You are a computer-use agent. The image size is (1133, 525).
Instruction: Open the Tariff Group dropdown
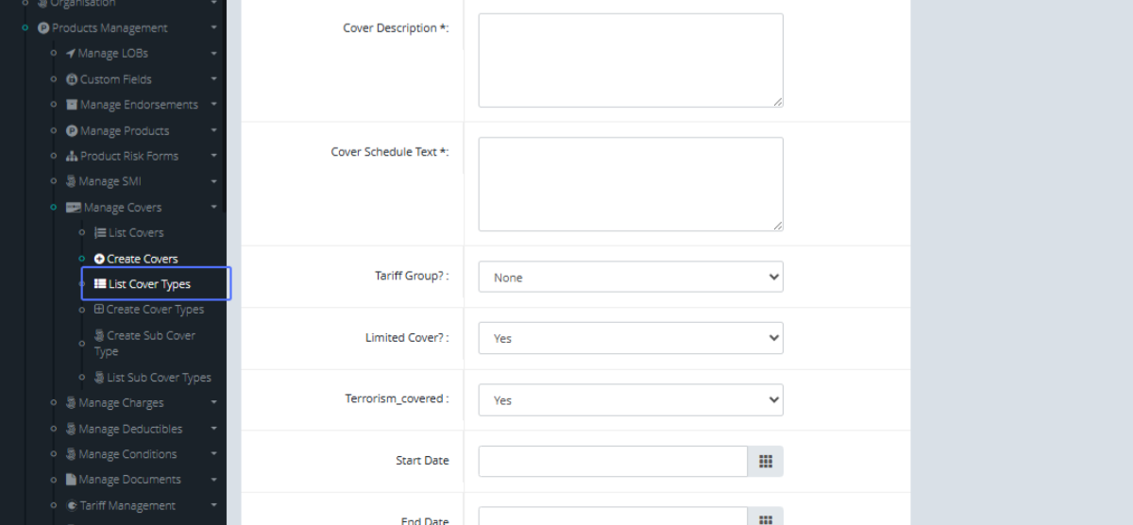630,278
